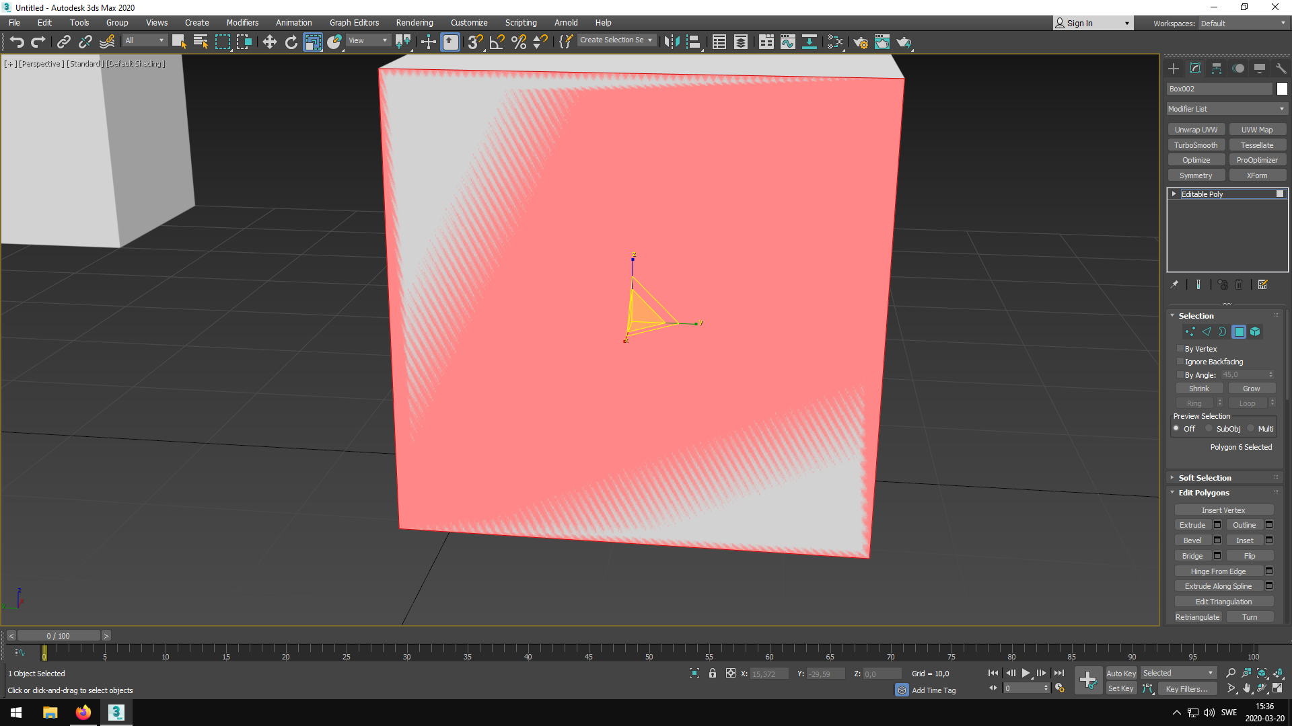Click the Windows Start button

tap(17, 713)
